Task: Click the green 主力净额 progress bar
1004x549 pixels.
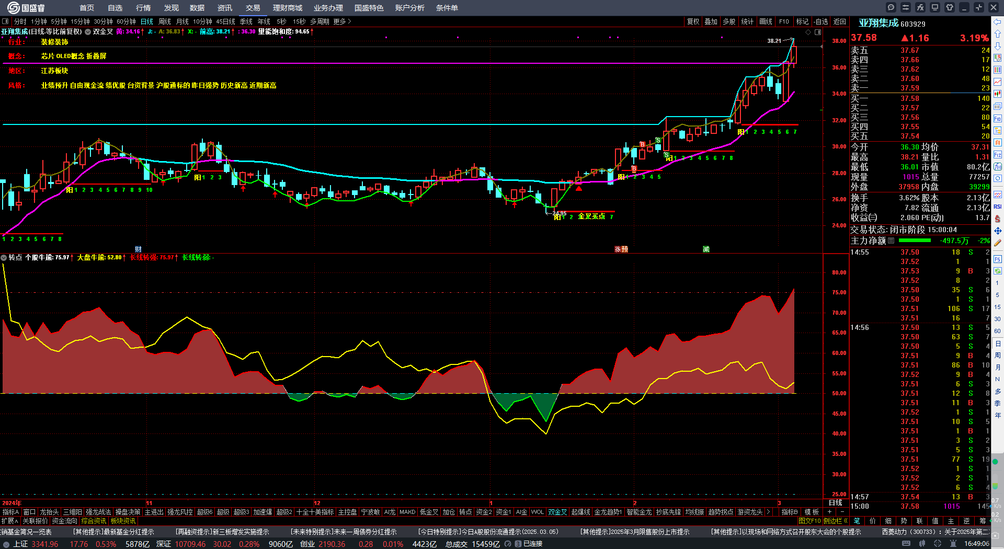Action: tap(914, 241)
